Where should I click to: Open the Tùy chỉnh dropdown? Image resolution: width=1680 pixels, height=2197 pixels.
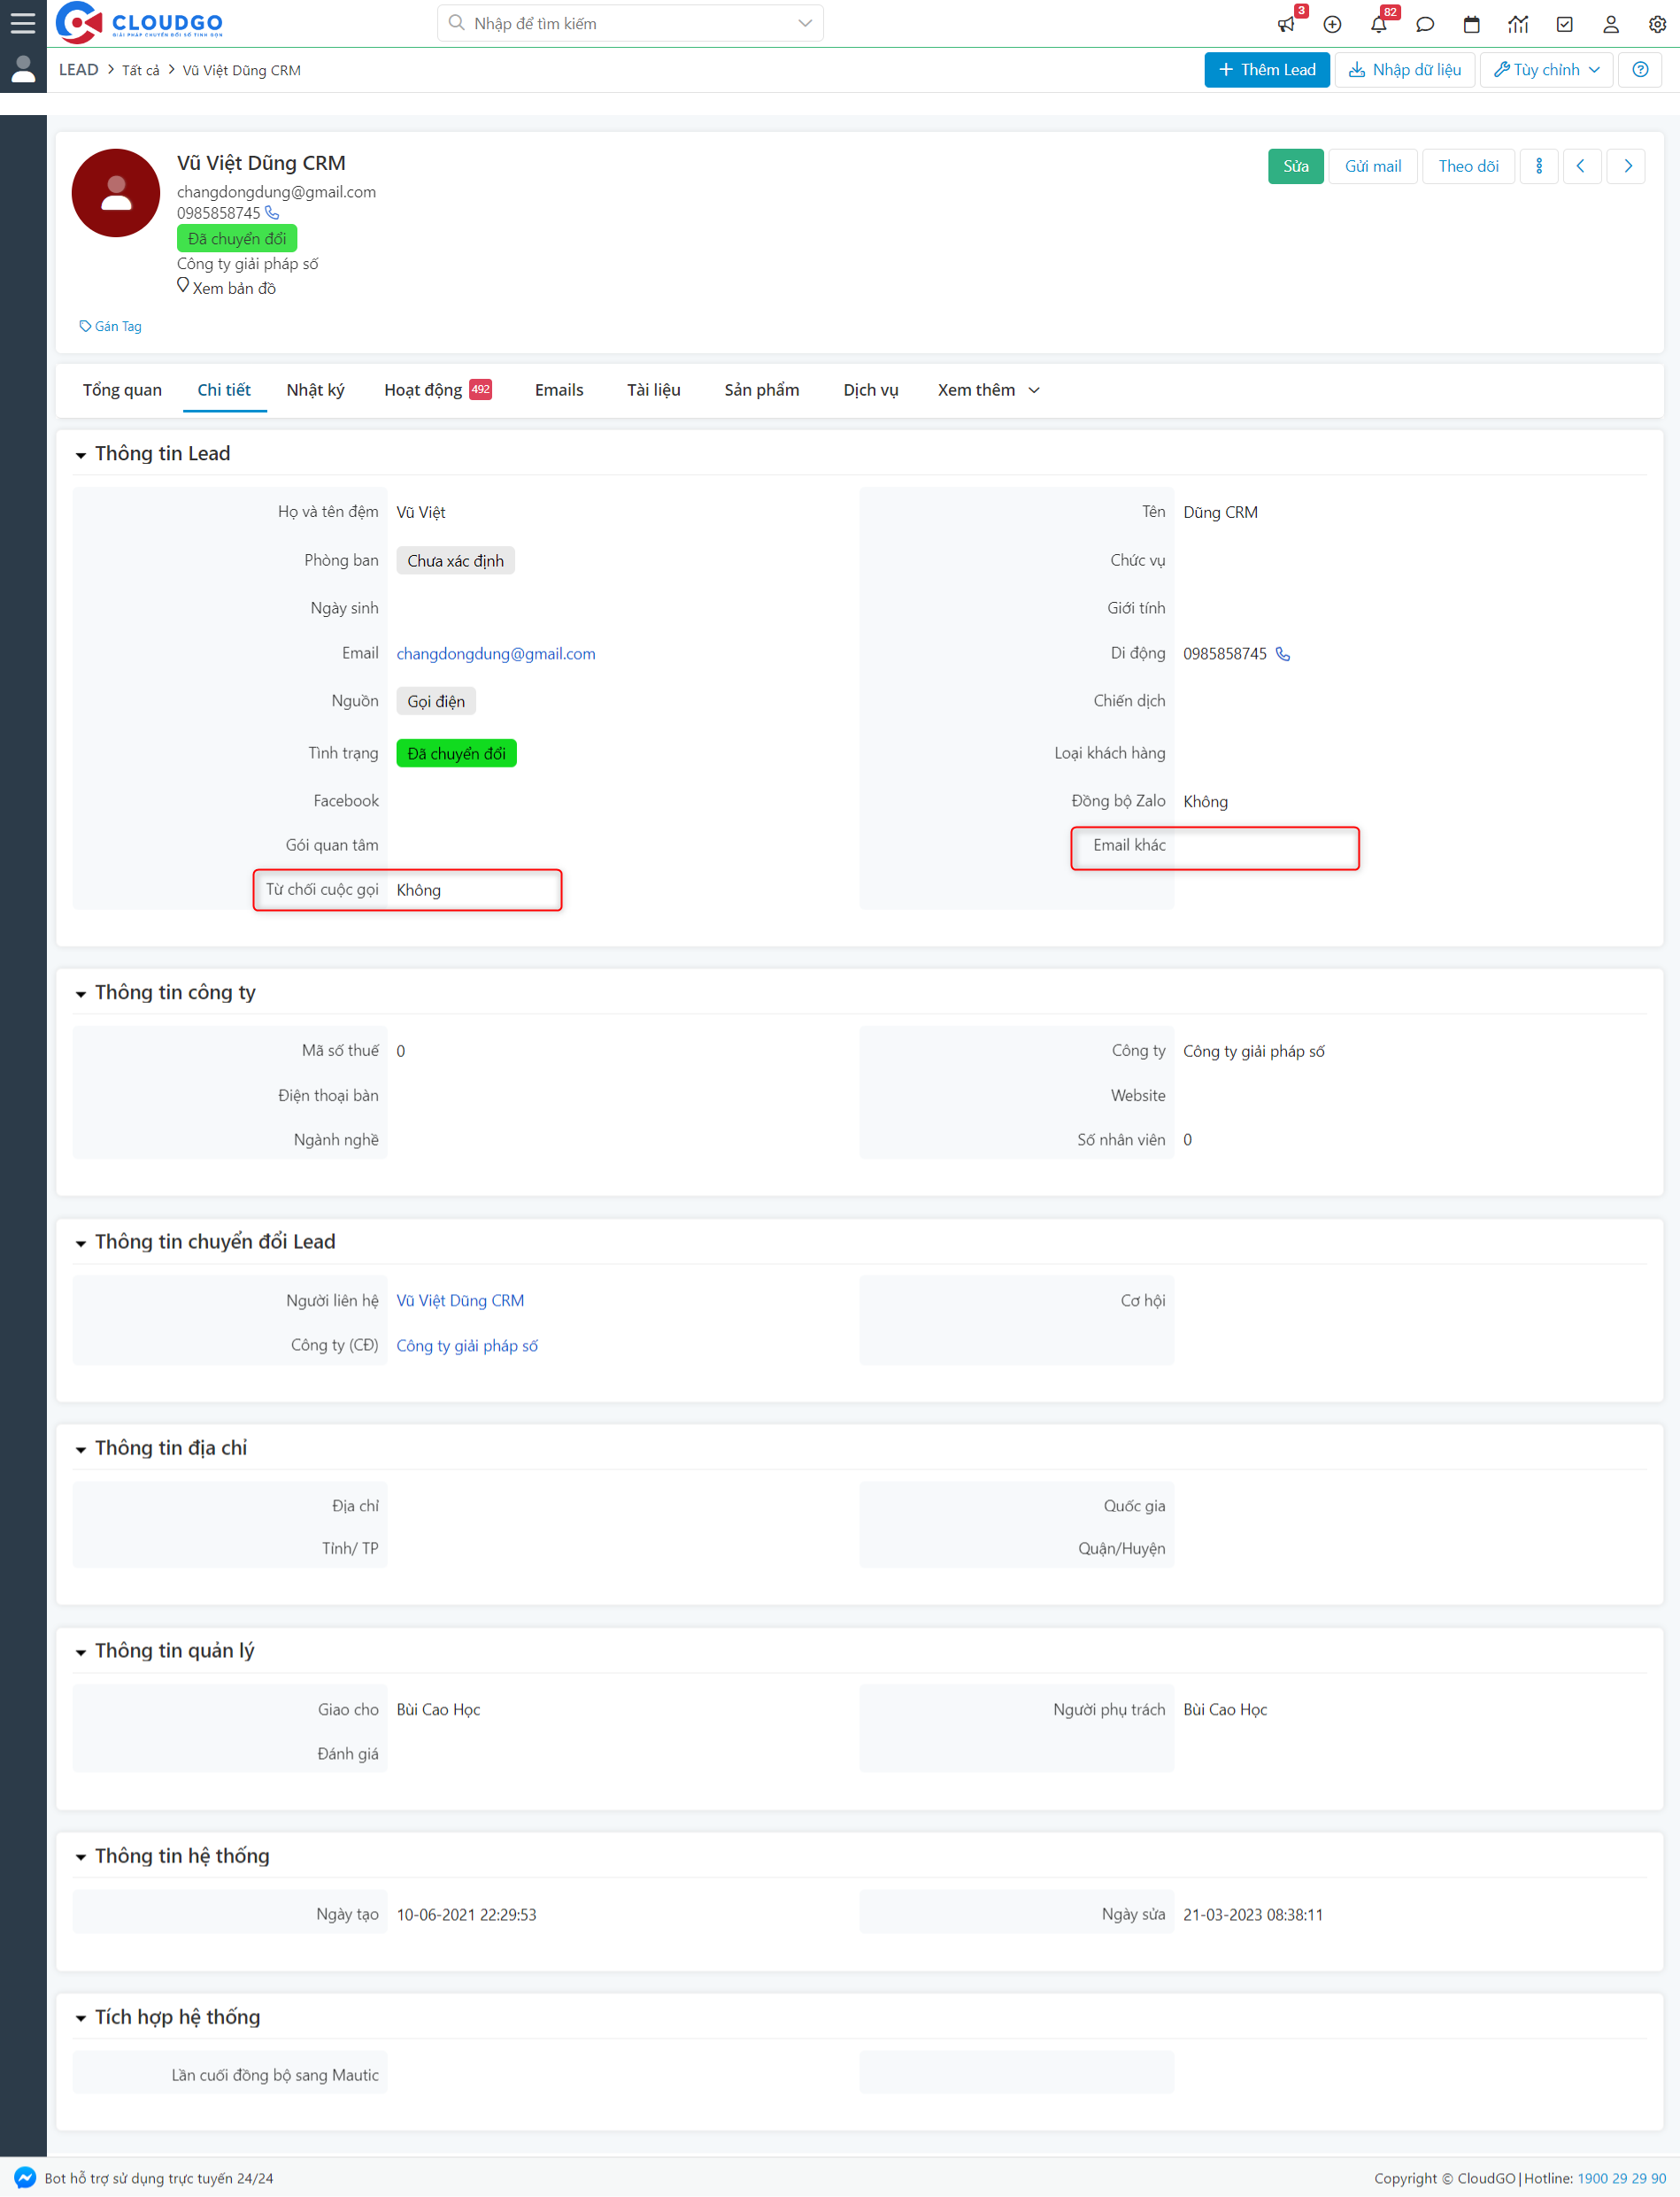[1545, 69]
